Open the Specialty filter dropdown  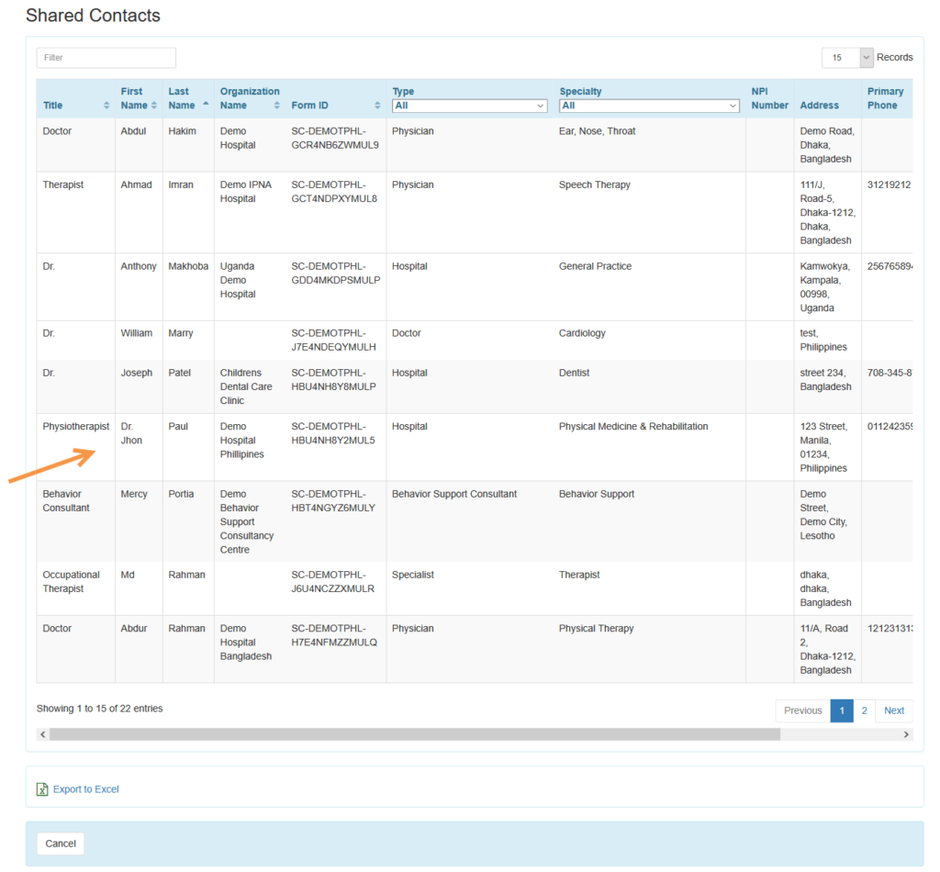coord(649,106)
